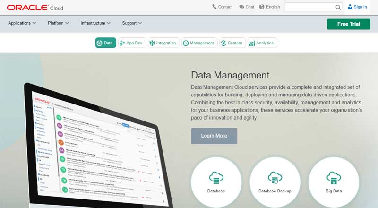Click the Database Backup label
378x208 pixels.
coord(275,191)
